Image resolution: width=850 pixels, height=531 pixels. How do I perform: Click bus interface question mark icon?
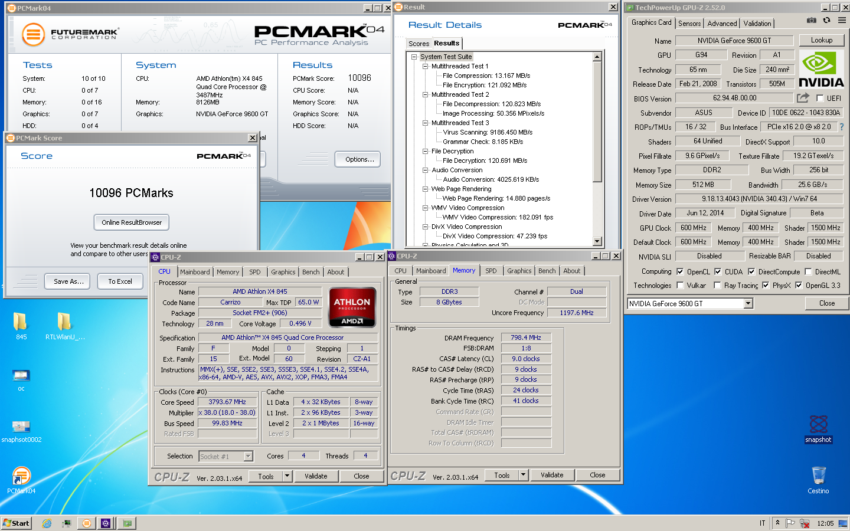841,127
